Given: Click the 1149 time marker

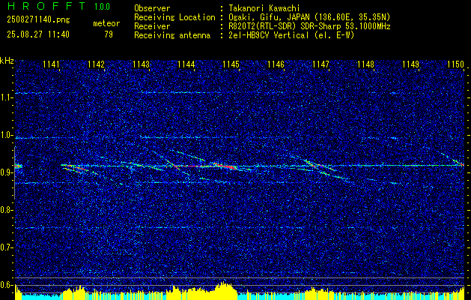Looking at the screenshot, I should (x=410, y=64).
